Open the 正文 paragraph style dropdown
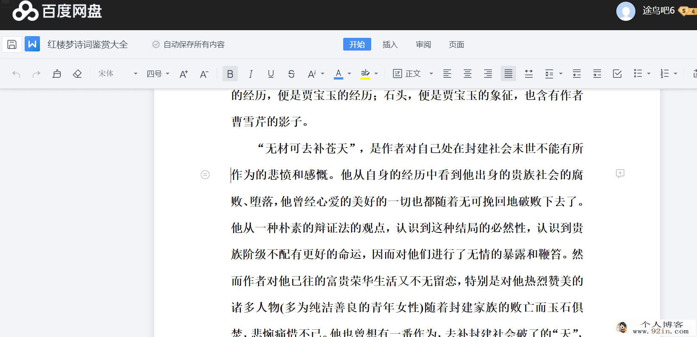The width and height of the screenshot is (697, 337). coord(413,74)
